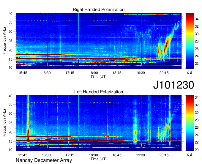
Task: Click 34 dB value on right-handed colorbar
Action: click(197, 19)
